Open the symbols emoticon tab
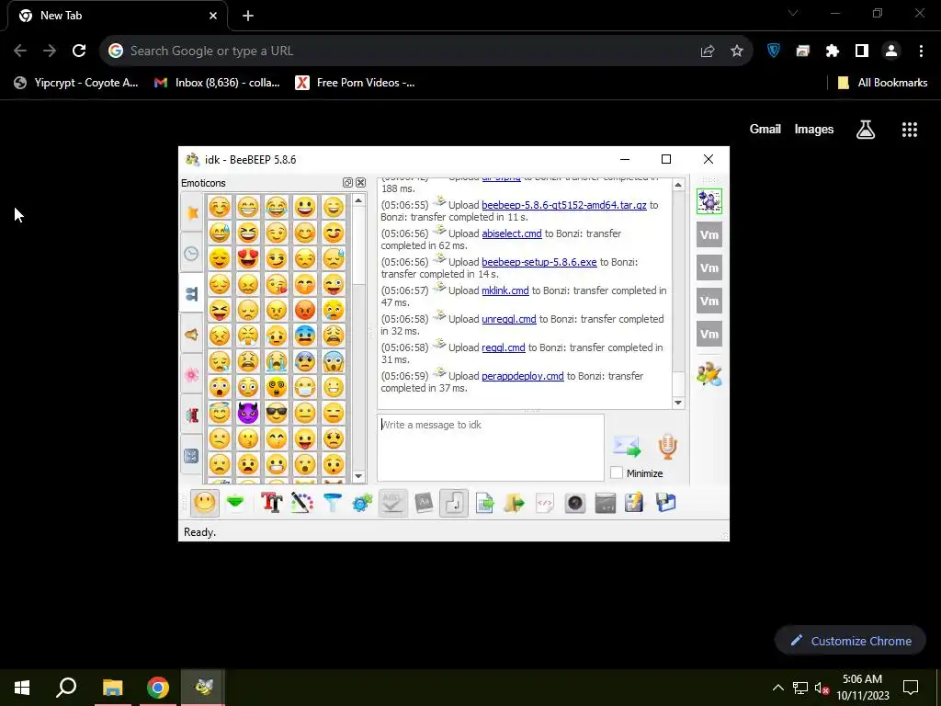Image resolution: width=941 pixels, height=706 pixels. (x=191, y=456)
